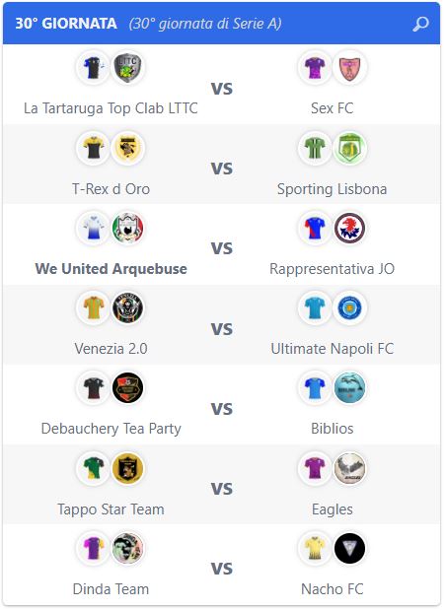Viewport: 446px width, 610px height.
Task: Click La Tartaruga Top Clab LTTC crest logo
Action: click(127, 68)
